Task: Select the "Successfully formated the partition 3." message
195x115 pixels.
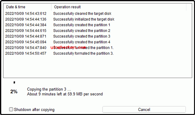Action: tap(83, 53)
